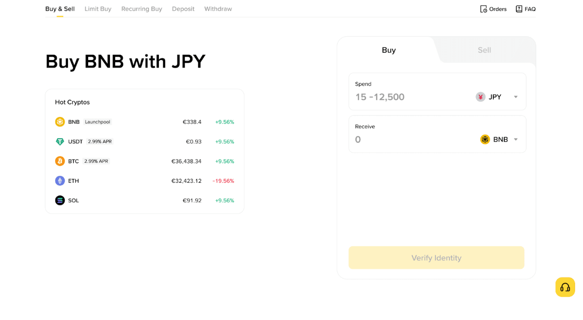Click the BNB coin icon in Hot Cryptos

tap(60, 122)
